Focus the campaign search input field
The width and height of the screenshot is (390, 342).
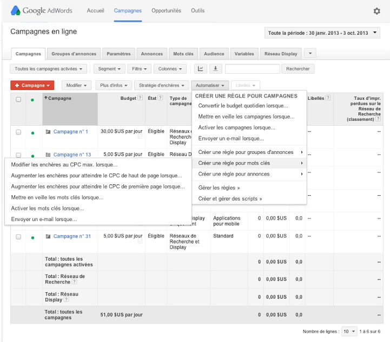[x=253, y=69]
